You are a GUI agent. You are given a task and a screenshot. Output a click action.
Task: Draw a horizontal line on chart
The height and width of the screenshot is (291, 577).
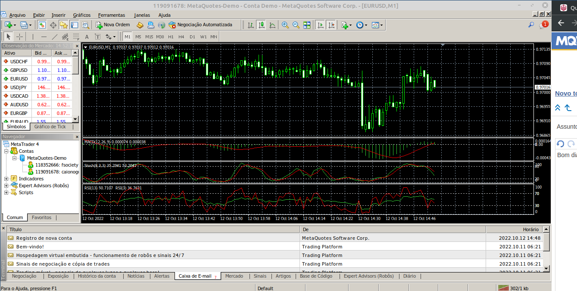click(x=44, y=37)
